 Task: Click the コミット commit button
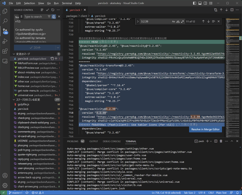pyautogui.click(x=35, y=48)
